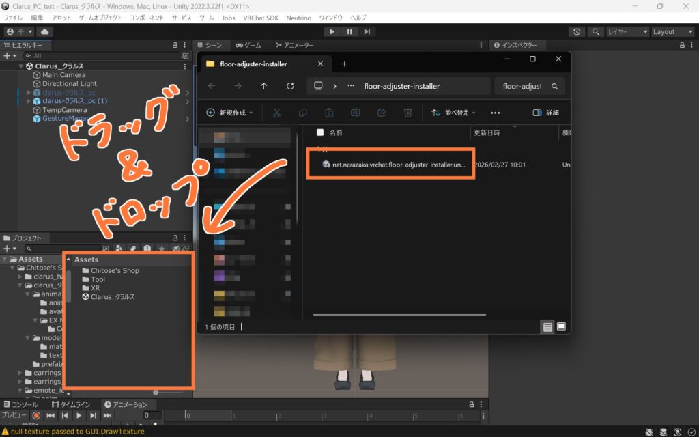This screenshot has width=699, height=437.
Task: Click the Unity cloud services icon
Action: (x=46, y=31)
